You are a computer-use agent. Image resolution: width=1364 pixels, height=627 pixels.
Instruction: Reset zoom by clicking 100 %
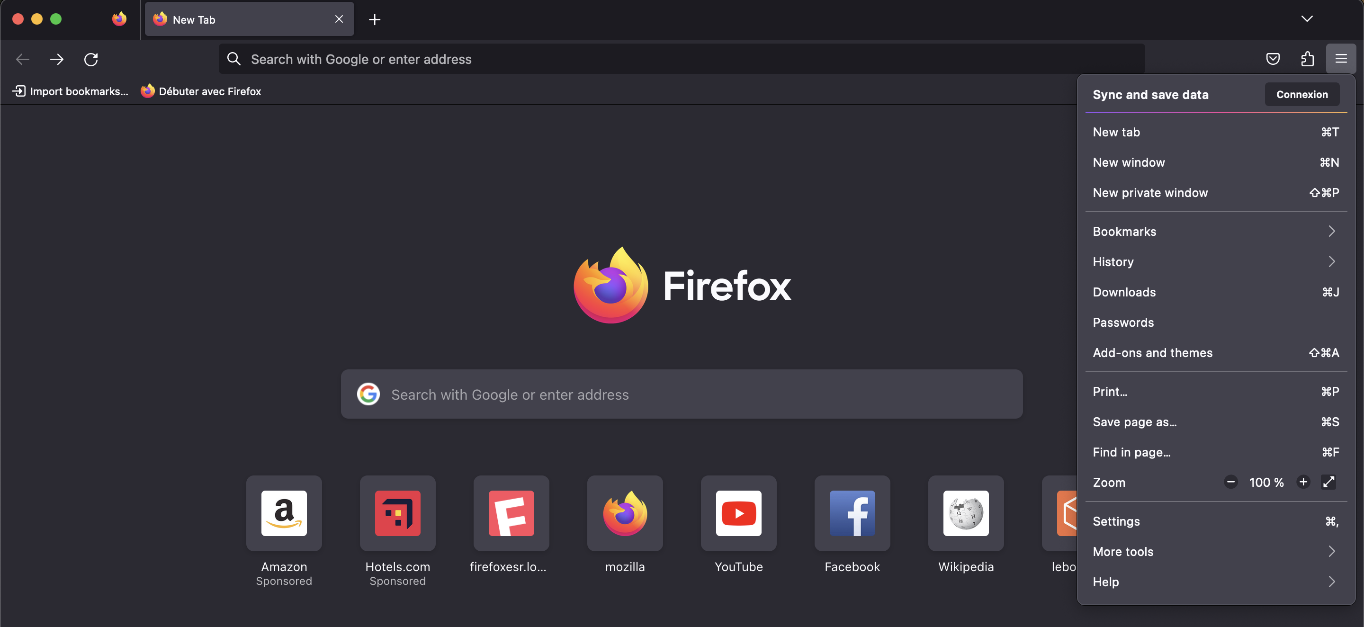click(1266, 483)
